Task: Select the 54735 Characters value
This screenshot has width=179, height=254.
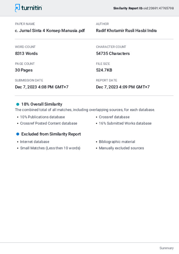Action: pos(113,53)
